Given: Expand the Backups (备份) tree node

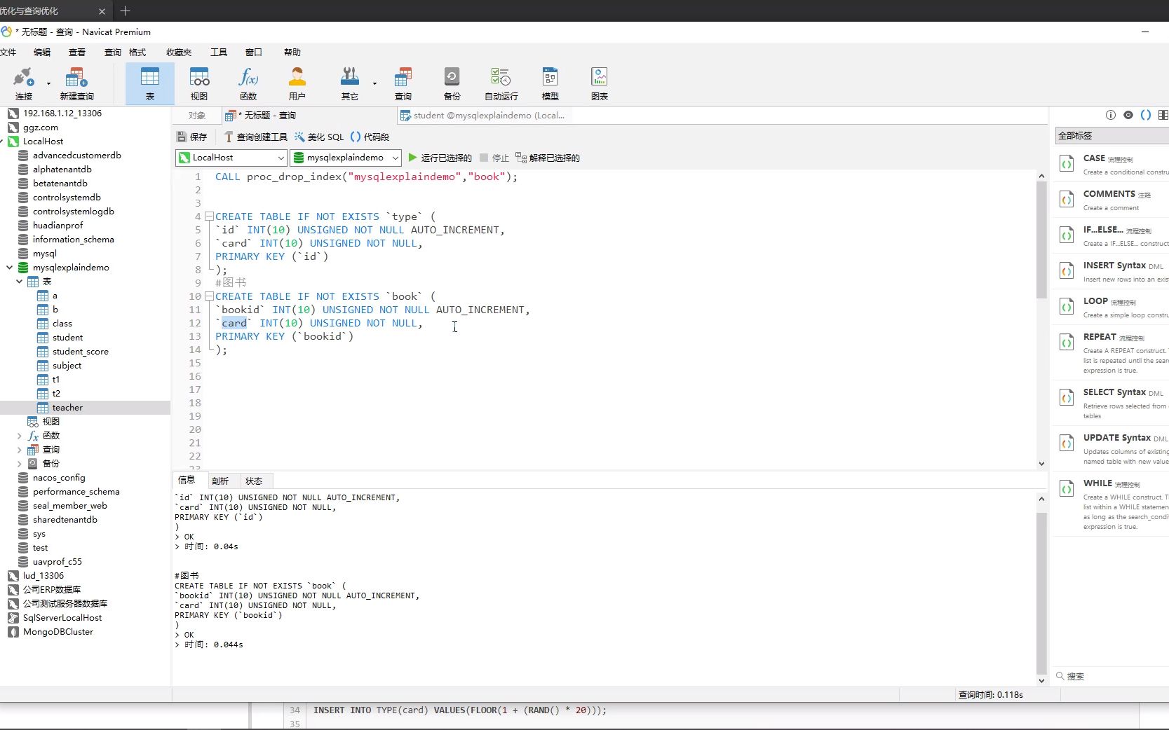Looking at the screenshot, I should tap(19, 464).
